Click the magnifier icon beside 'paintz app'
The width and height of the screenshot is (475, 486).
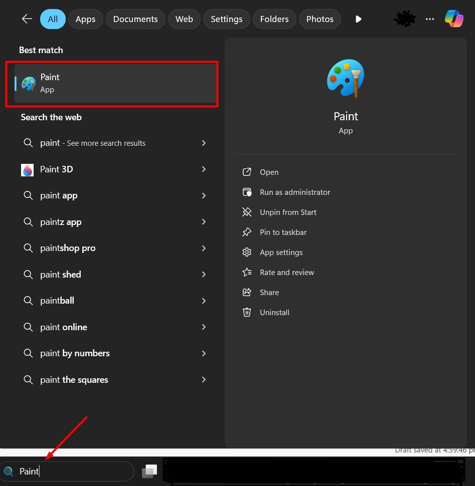pos(28,221)
